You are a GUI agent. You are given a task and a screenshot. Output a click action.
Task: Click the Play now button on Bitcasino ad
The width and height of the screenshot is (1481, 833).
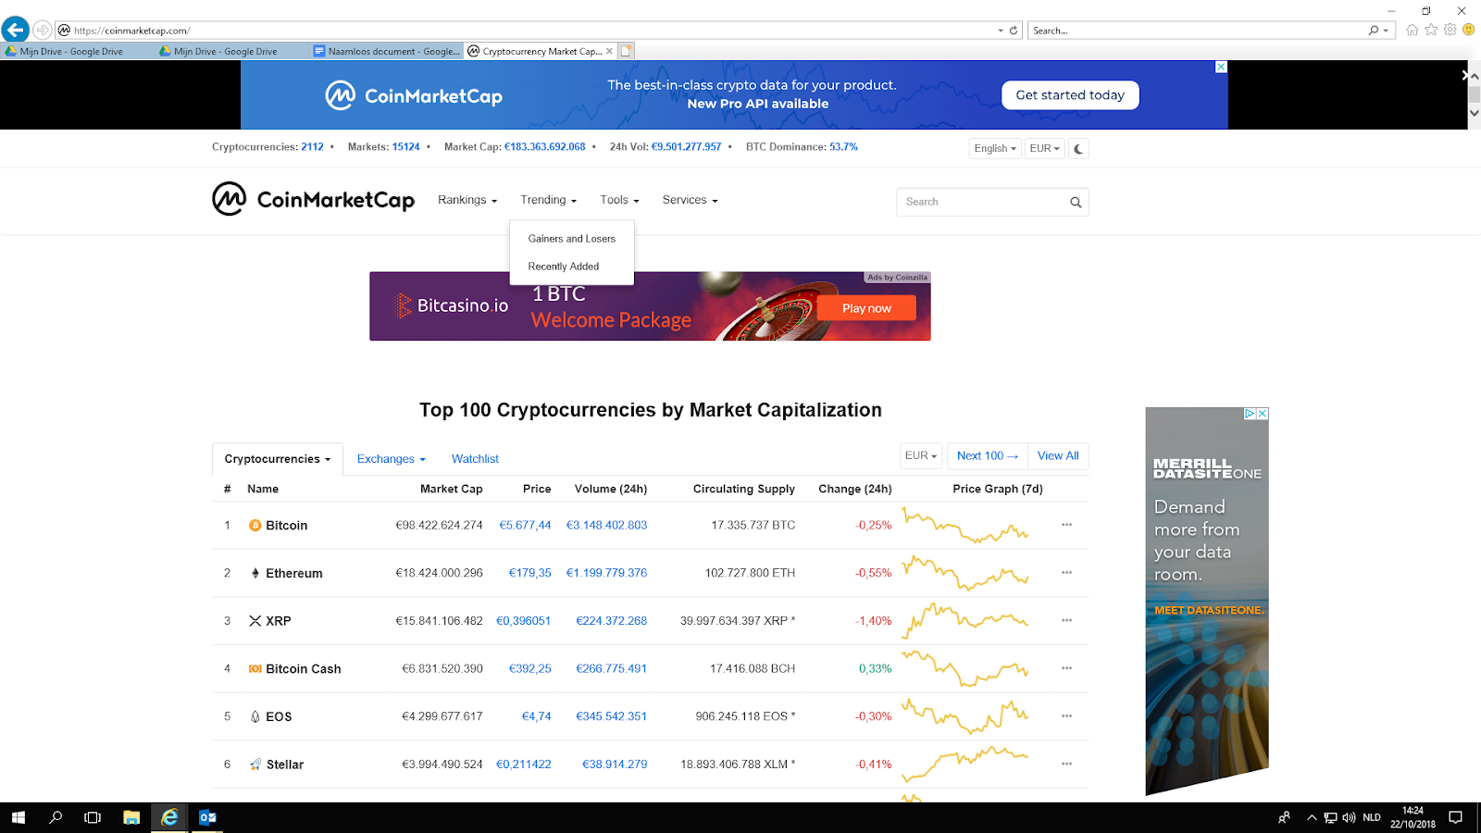[866, 308]
